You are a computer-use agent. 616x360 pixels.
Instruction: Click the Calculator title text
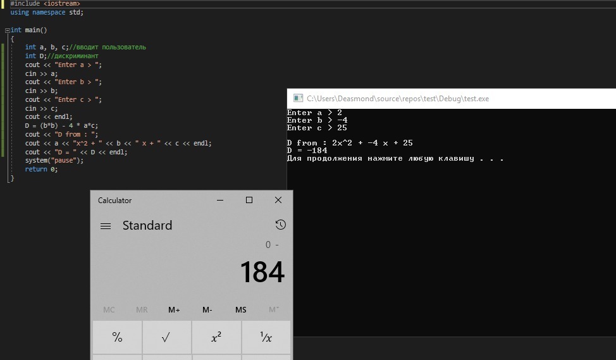click(x=114, y=201)
